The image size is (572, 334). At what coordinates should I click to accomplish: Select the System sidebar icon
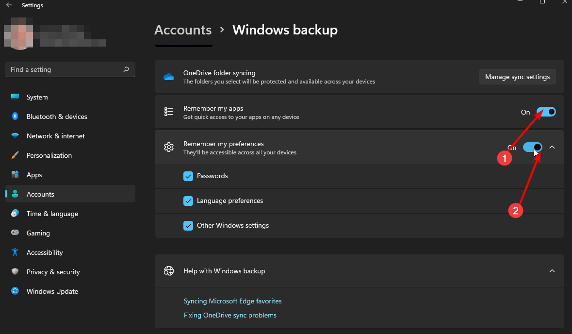click(15, 97)
